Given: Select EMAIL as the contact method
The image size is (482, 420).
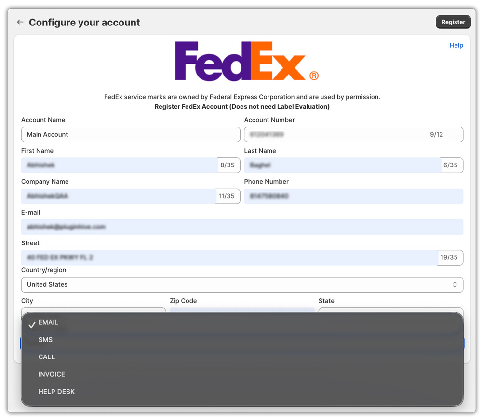Looking at the screenshot, I should click(48, 322).
